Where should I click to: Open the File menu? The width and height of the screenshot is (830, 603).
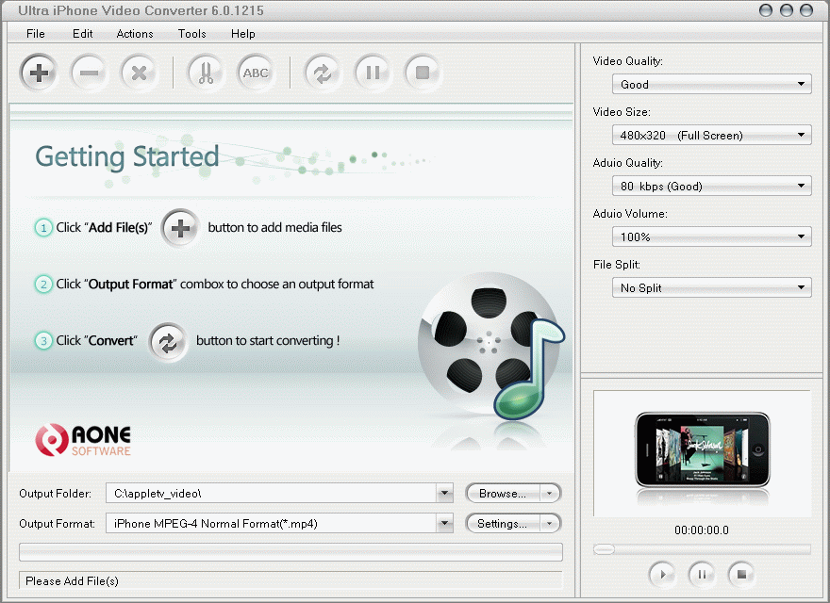pos(36,34)
